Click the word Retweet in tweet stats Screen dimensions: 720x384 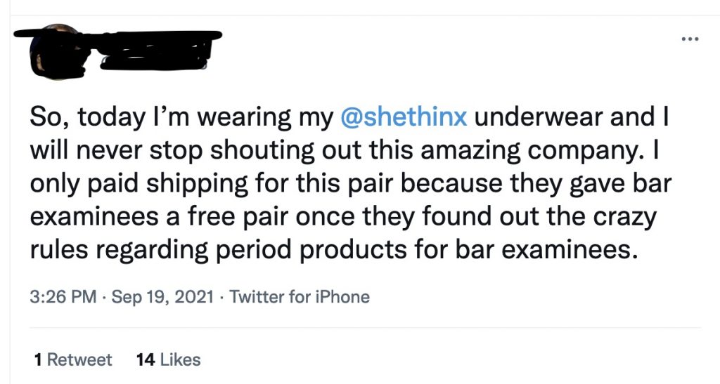coord(79,359)
